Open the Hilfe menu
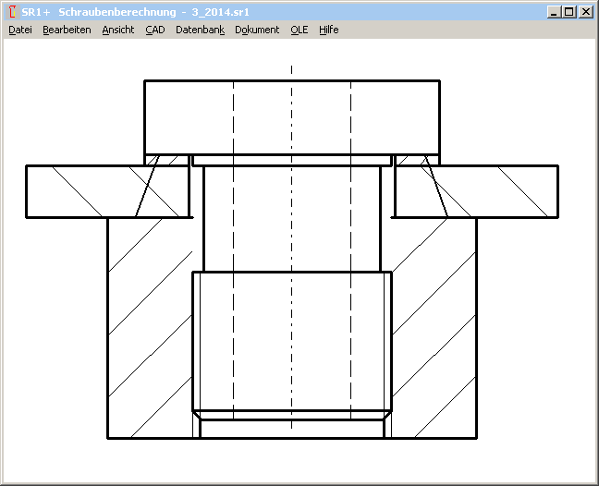This screenshot has height=486, width=599. 329,30
